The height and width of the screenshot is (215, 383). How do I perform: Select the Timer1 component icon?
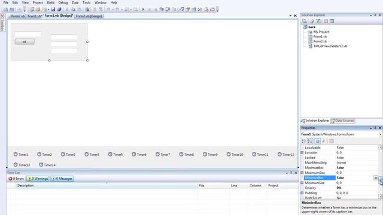pyautogui.click(x=16, y=154)
